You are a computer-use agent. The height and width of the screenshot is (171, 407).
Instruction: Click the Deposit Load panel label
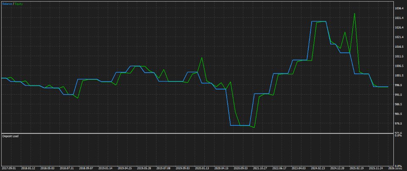coord(10,136)
